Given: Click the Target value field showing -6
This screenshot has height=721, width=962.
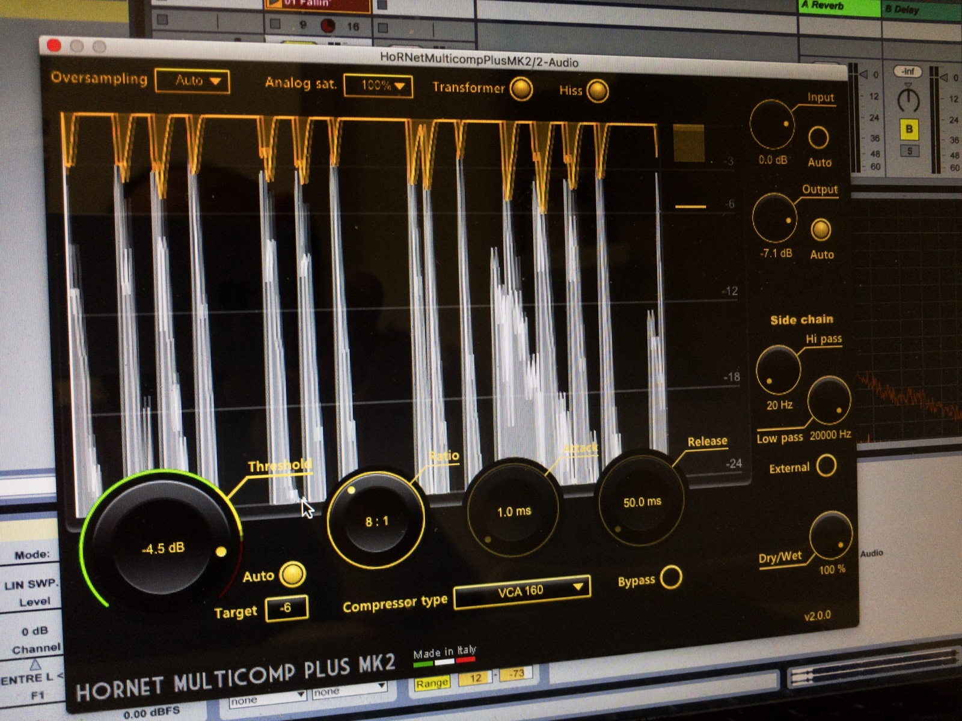Looking at the screenshot, I should tap(286, 608).
